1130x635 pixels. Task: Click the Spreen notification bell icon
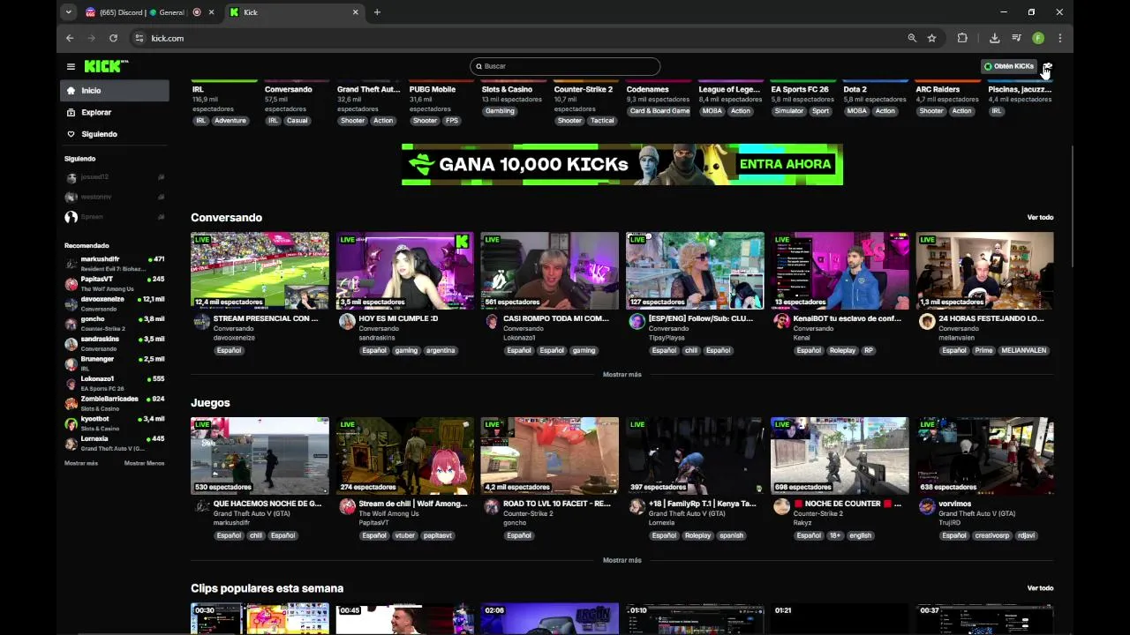161,217
